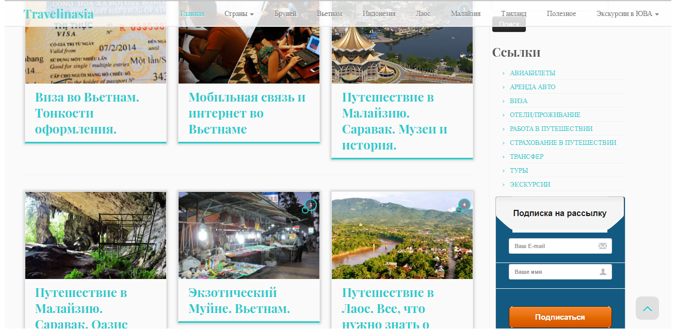Open the ТУРЫ sidebar link

(519, 171)
